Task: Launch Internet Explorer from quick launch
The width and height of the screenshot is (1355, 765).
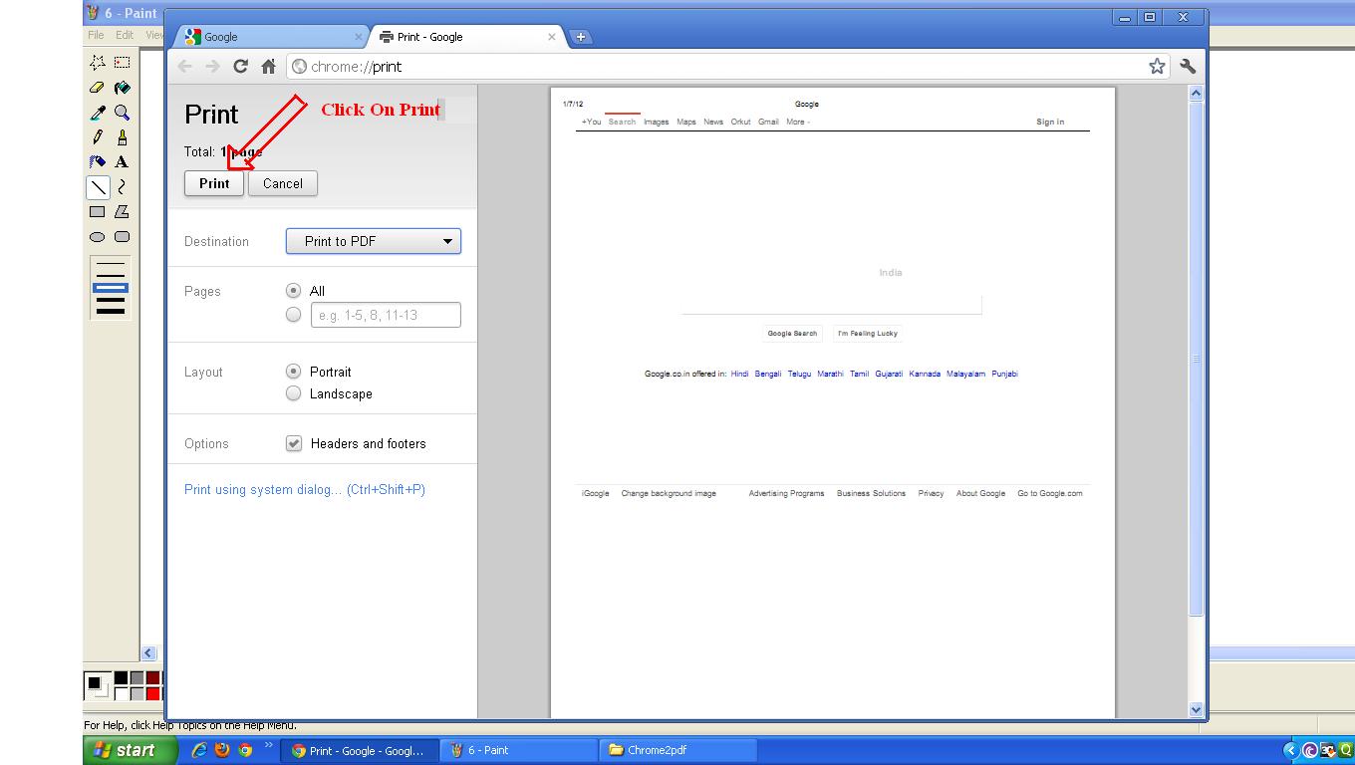Action: 199,750
